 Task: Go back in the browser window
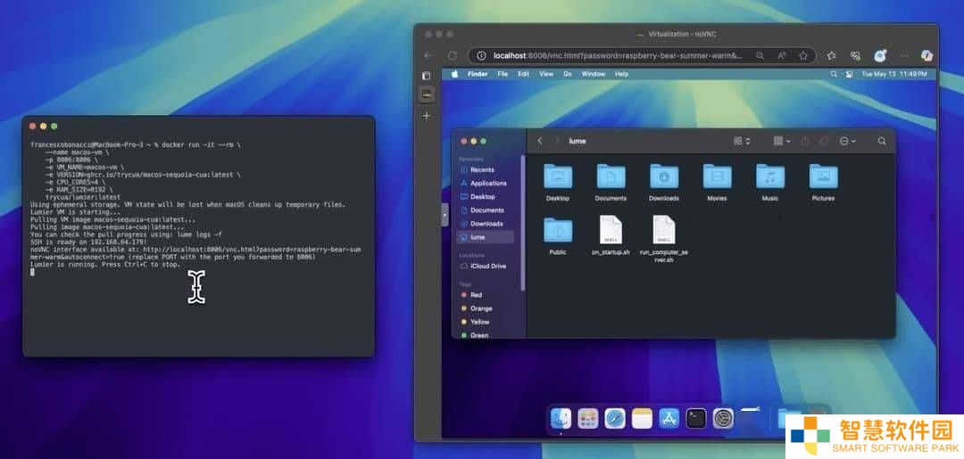(x=429, y=55)
